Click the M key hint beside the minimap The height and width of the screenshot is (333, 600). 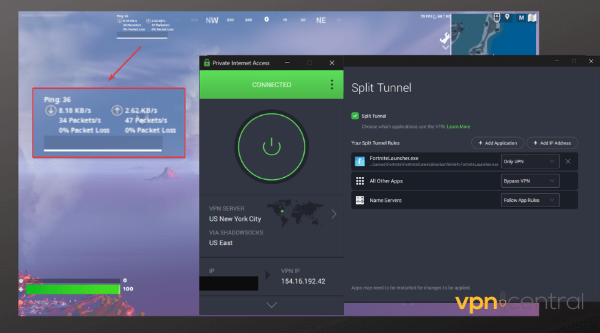[x=521, y=17]
